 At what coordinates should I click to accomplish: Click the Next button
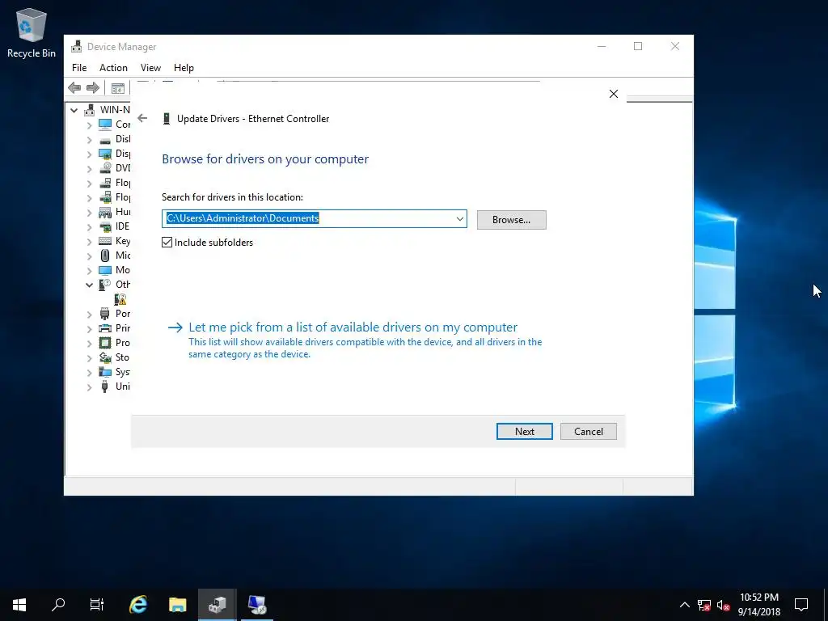click(x=524, y=432)
